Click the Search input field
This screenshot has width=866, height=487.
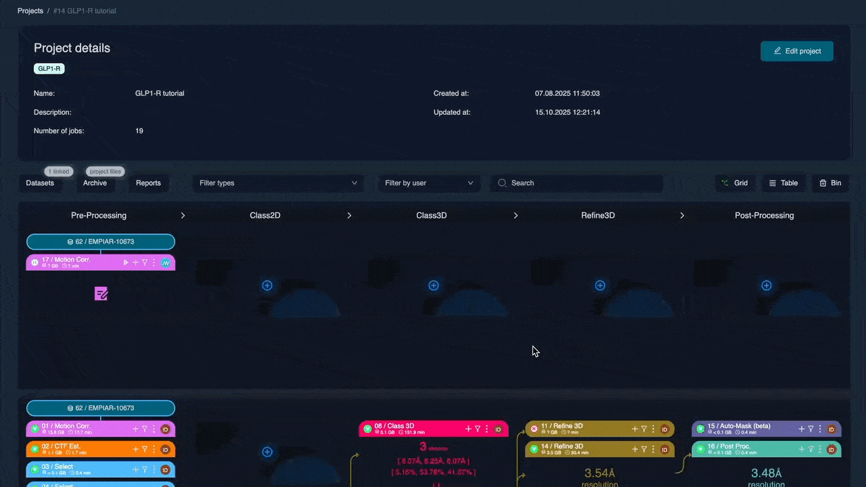582,183
